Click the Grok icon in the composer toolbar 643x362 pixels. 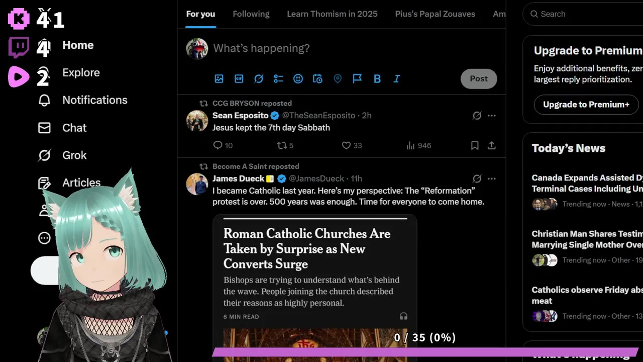(x=259, y=78)
